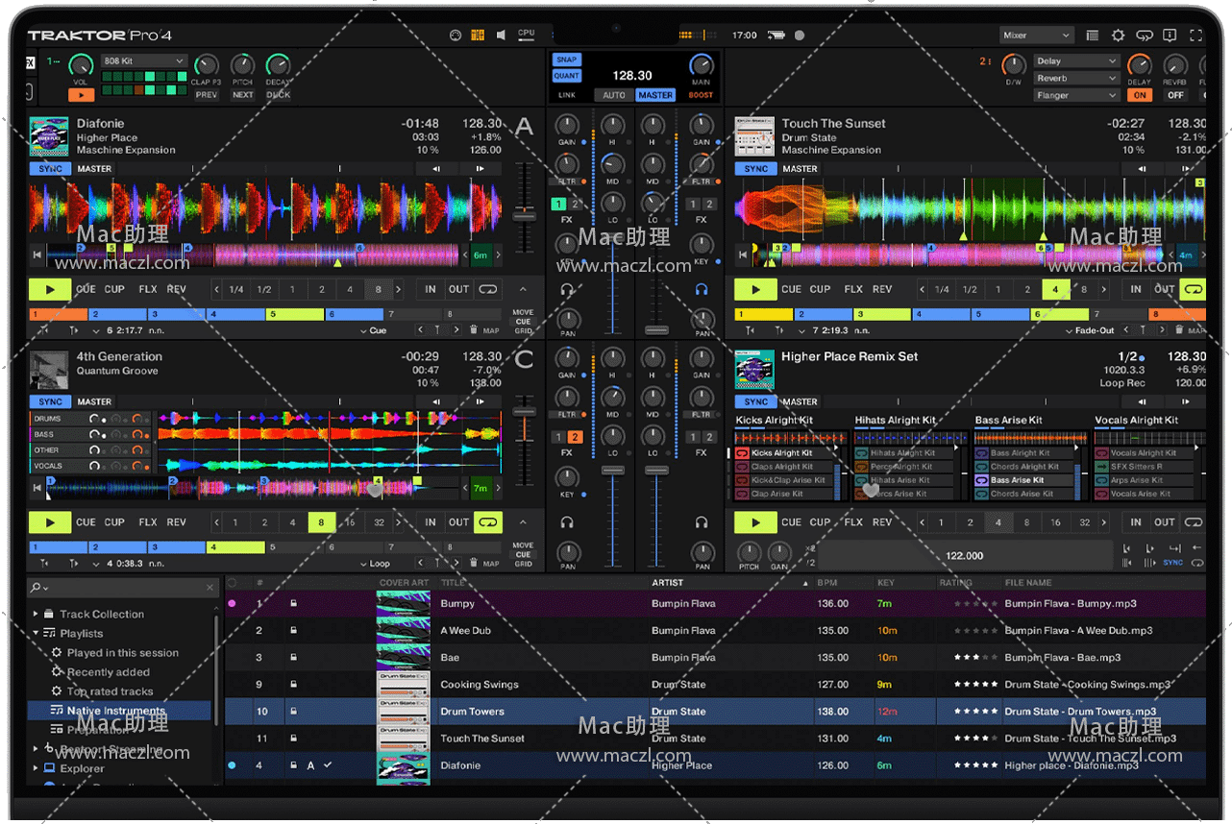Activate the loop icon on Deck A
1232x824 pixels.
tap(488, 289)
